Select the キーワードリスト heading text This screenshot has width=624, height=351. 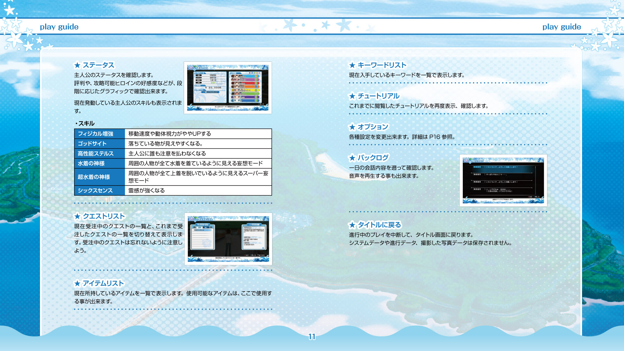point(382,65)
